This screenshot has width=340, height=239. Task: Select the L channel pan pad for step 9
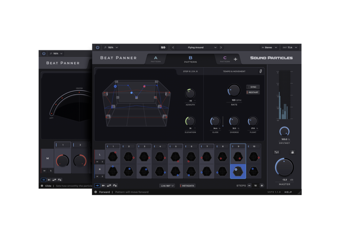pos(238,157)
